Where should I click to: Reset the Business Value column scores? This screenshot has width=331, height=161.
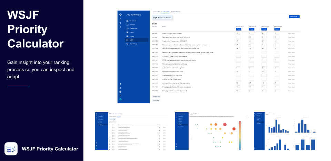click(238, 29)
